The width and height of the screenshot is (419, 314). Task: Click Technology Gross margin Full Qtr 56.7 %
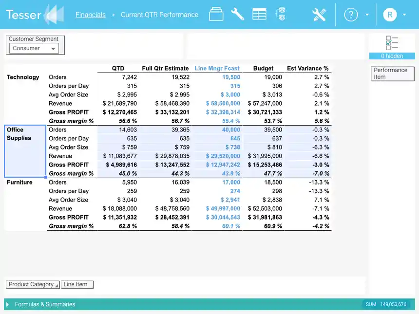pyautogui.click(x=180, y=121)
